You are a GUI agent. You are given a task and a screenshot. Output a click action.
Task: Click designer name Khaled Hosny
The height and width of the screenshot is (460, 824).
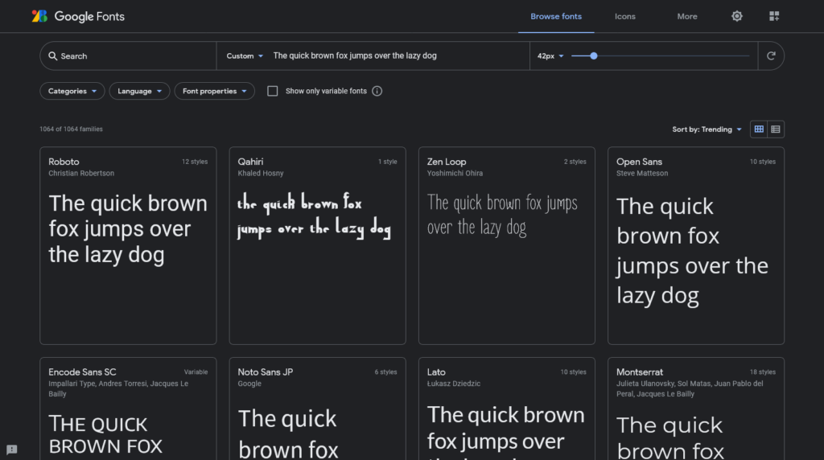click(261, 173)
